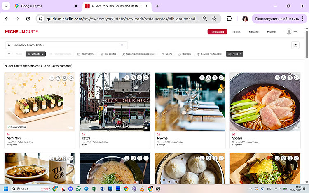
Task: Click the filter sliders icon
Action: tap(9, 54)
